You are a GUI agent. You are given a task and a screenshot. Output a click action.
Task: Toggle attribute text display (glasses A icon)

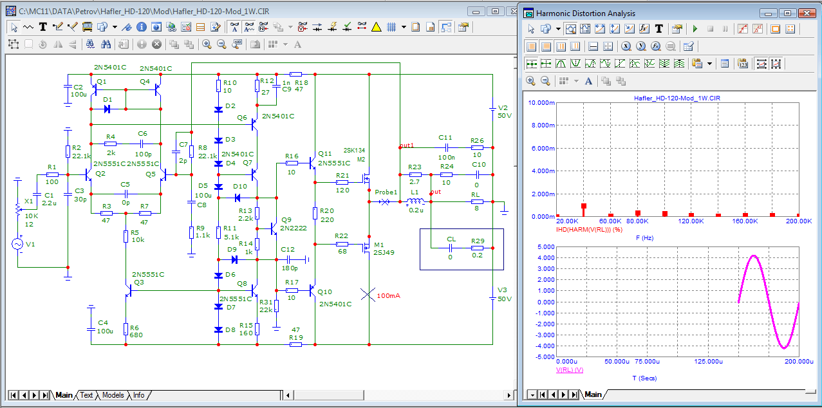[x=235, y=27]
